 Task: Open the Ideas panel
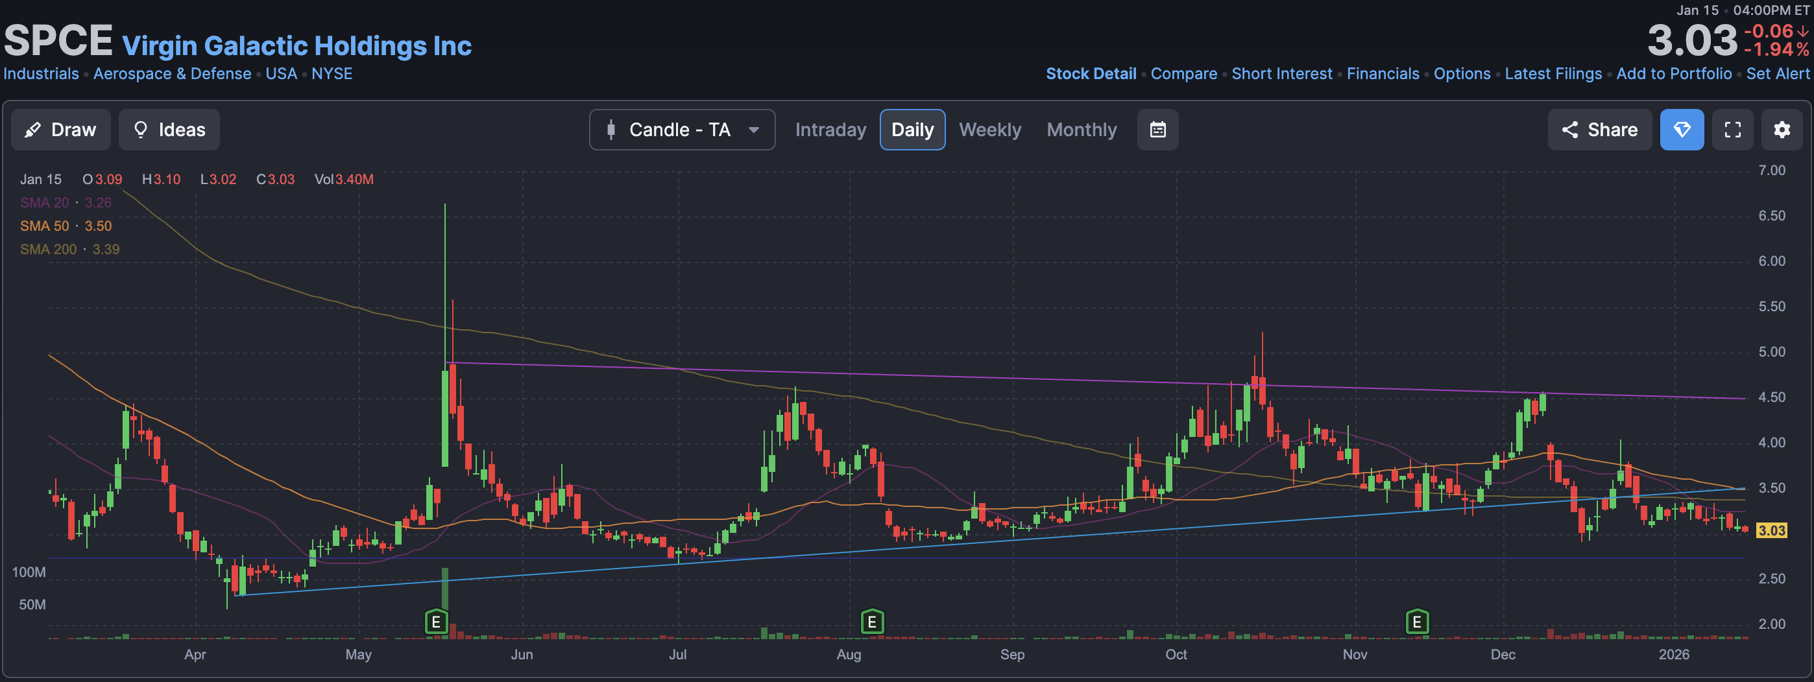pos(169,130)
